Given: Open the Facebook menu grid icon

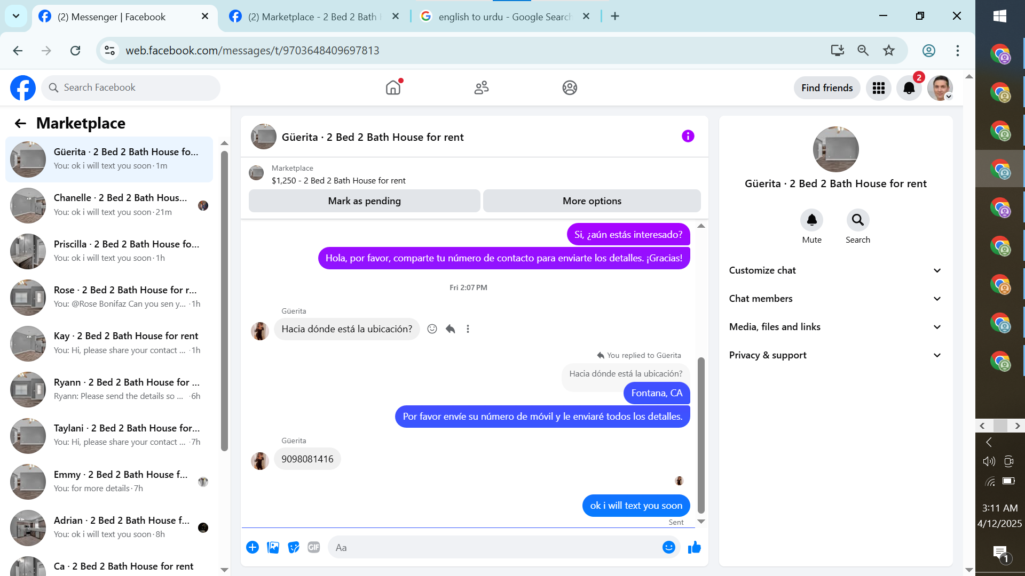Looking at the screenshot, I should 879,88.
